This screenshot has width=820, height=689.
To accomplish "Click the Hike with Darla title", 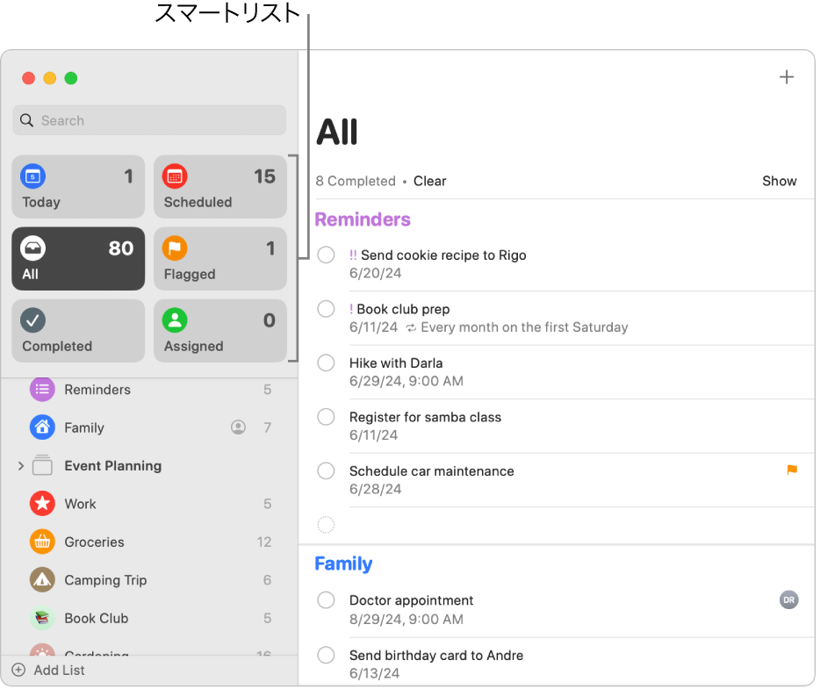I will coord(396,362).
